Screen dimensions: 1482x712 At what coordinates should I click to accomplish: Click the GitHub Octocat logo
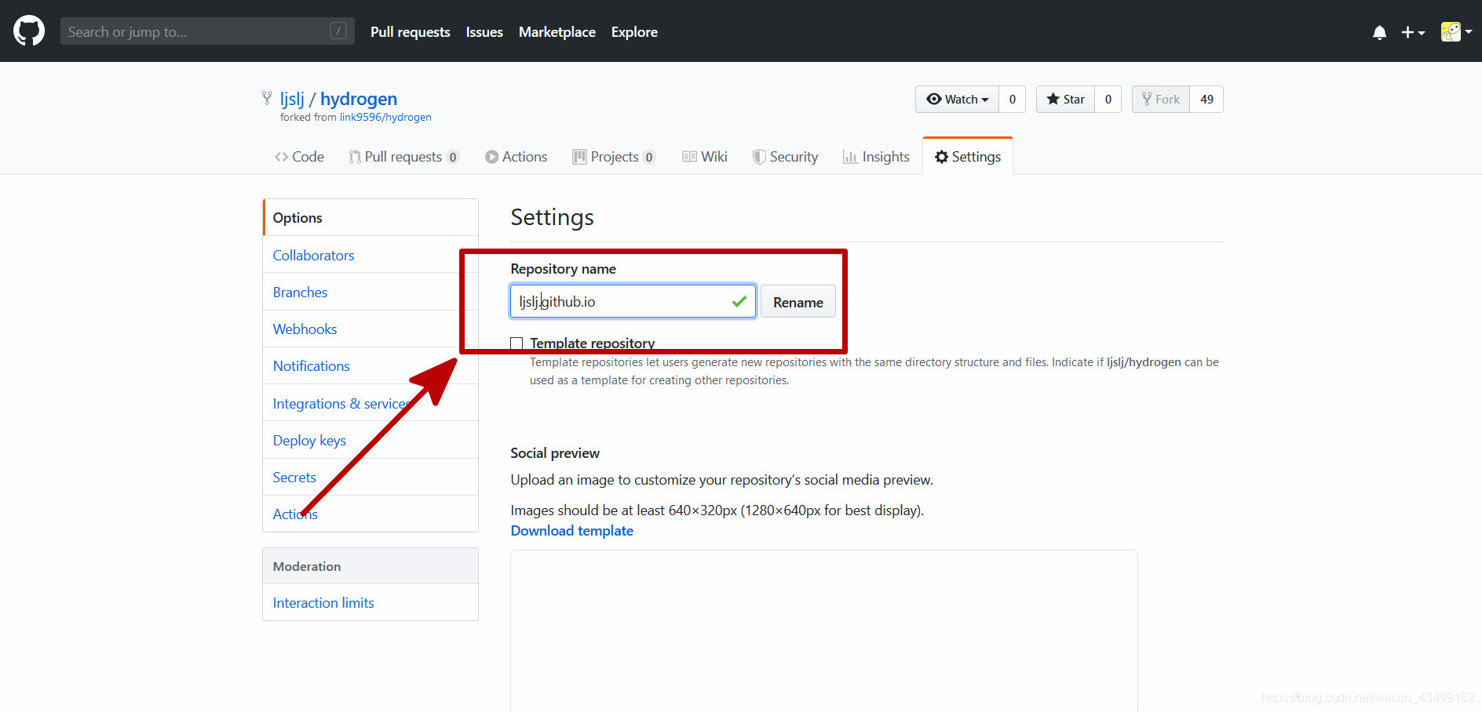pyautogui.click(x=29, y=31)
